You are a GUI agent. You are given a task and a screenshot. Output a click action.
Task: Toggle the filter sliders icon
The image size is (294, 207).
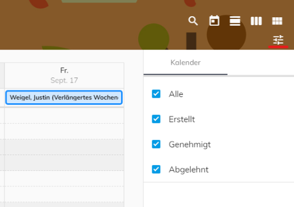tap(278, 40)
